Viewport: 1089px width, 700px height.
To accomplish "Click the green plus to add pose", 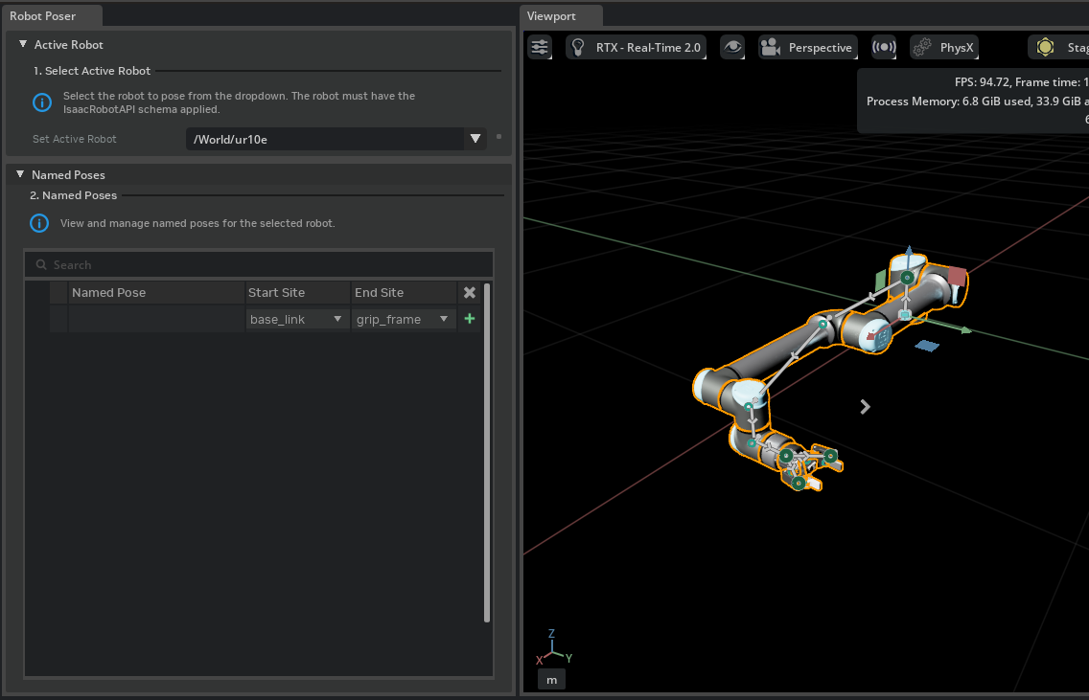I will (469, 319).
